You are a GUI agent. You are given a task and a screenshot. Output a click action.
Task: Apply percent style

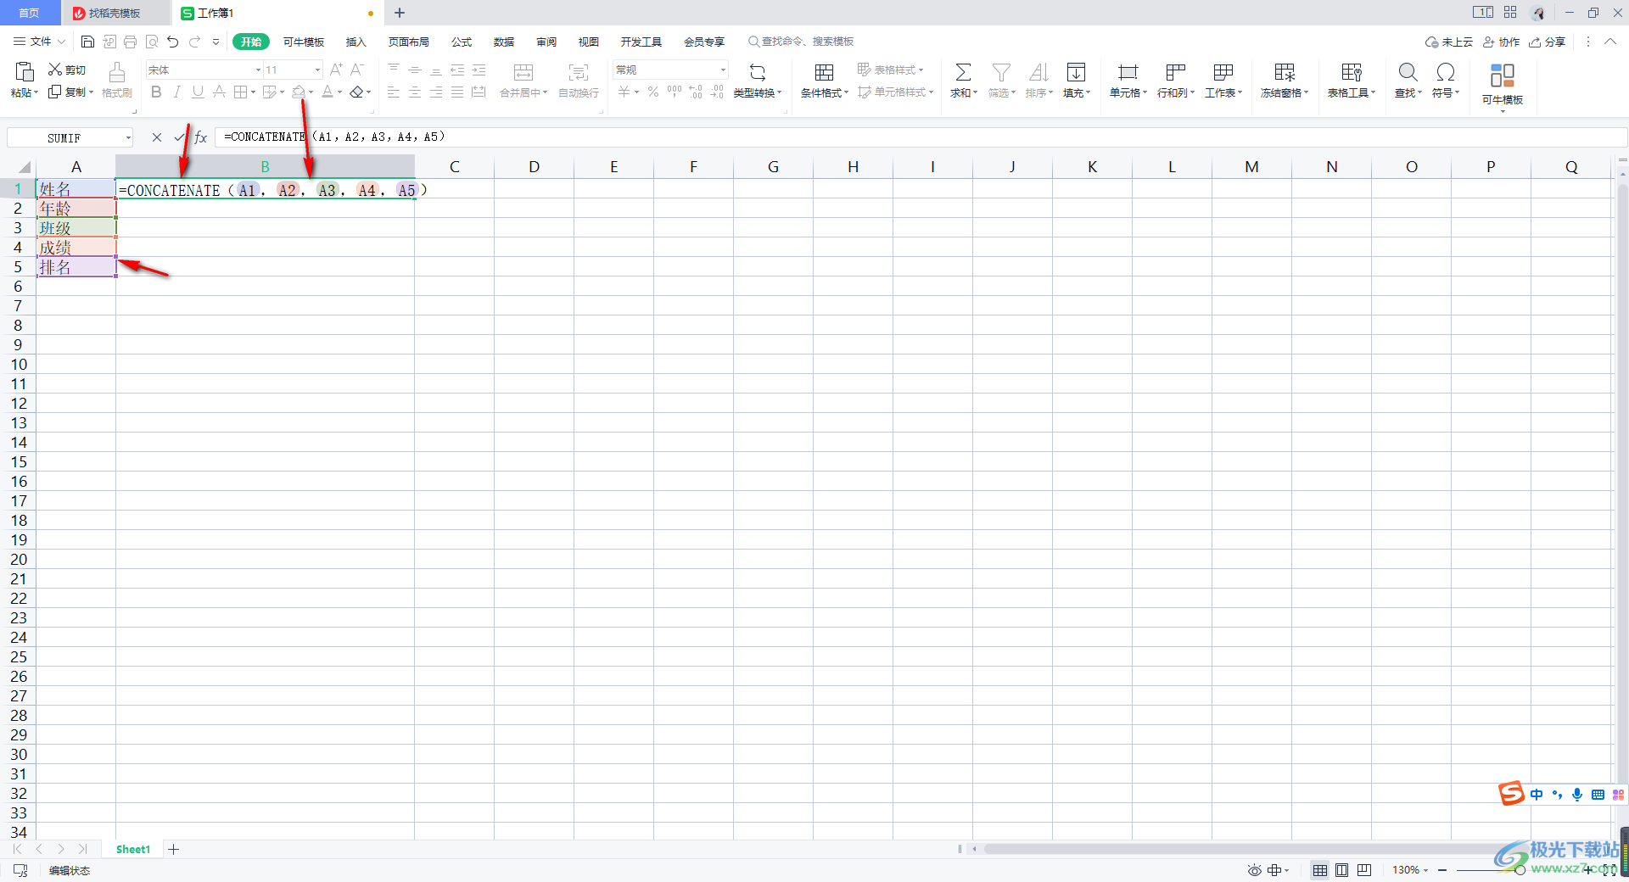click(653, 92)
